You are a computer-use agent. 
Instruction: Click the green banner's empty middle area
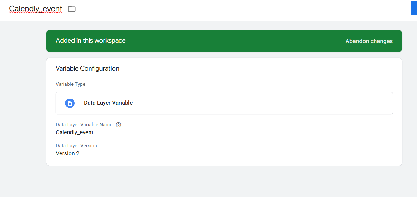(x=234, y=41)
